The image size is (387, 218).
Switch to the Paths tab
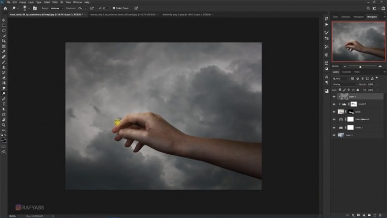[x=357, y=72]
